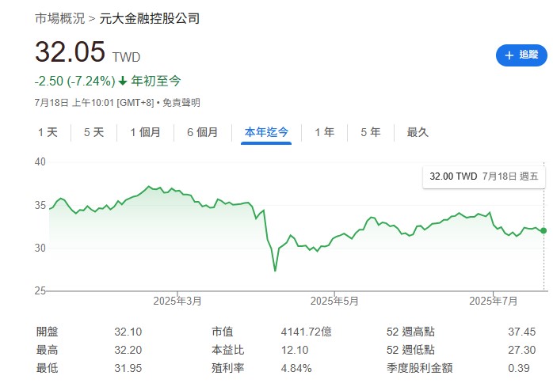The height and width of the screenshot is (387, 553).
Task: Click the plus icon in 追蹤 button
Action: point(509,55)
